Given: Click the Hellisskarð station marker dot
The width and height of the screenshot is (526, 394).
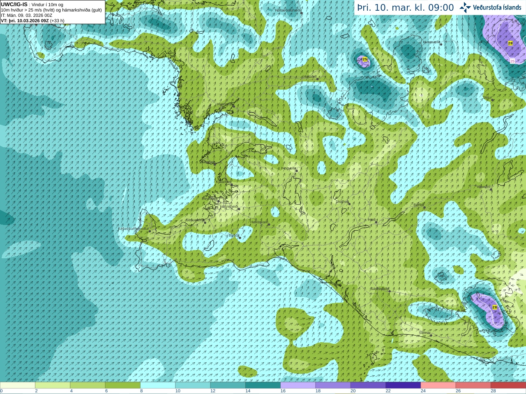Looking at the screenshot, I should [x=269, y=224].
